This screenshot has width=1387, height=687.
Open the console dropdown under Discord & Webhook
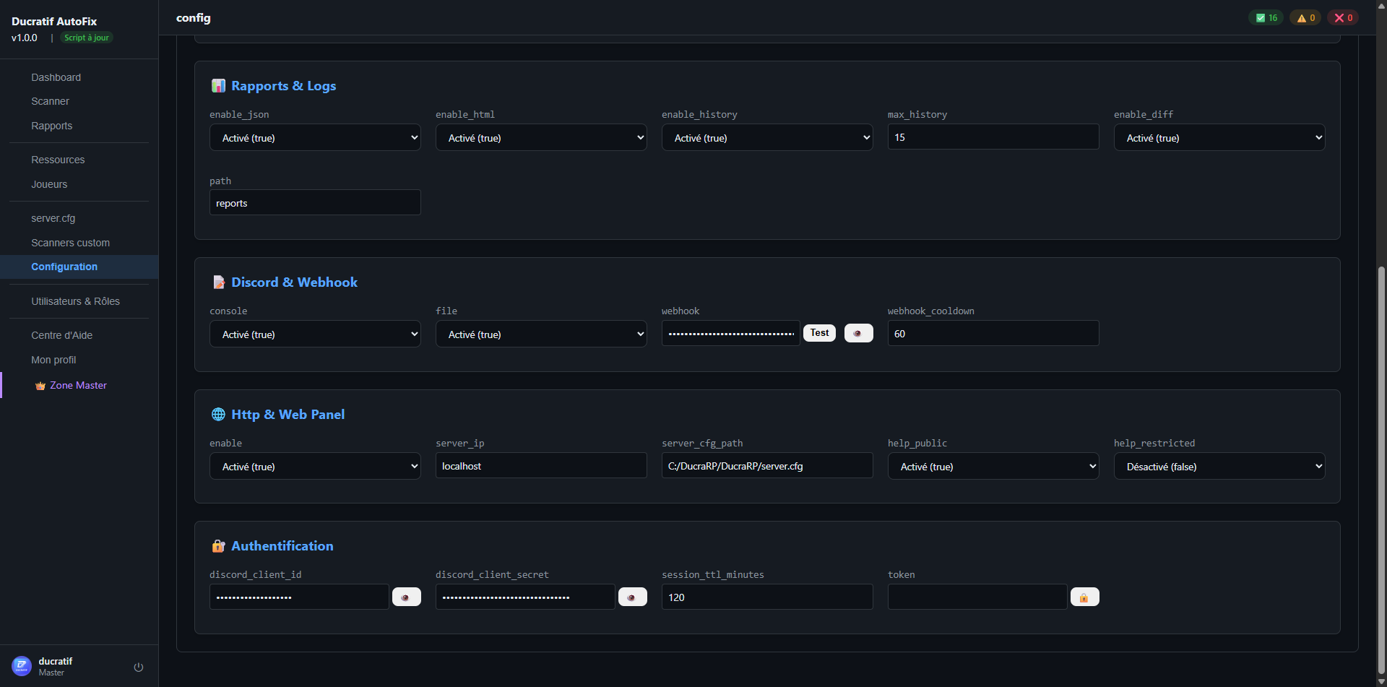tap(314, 334)
